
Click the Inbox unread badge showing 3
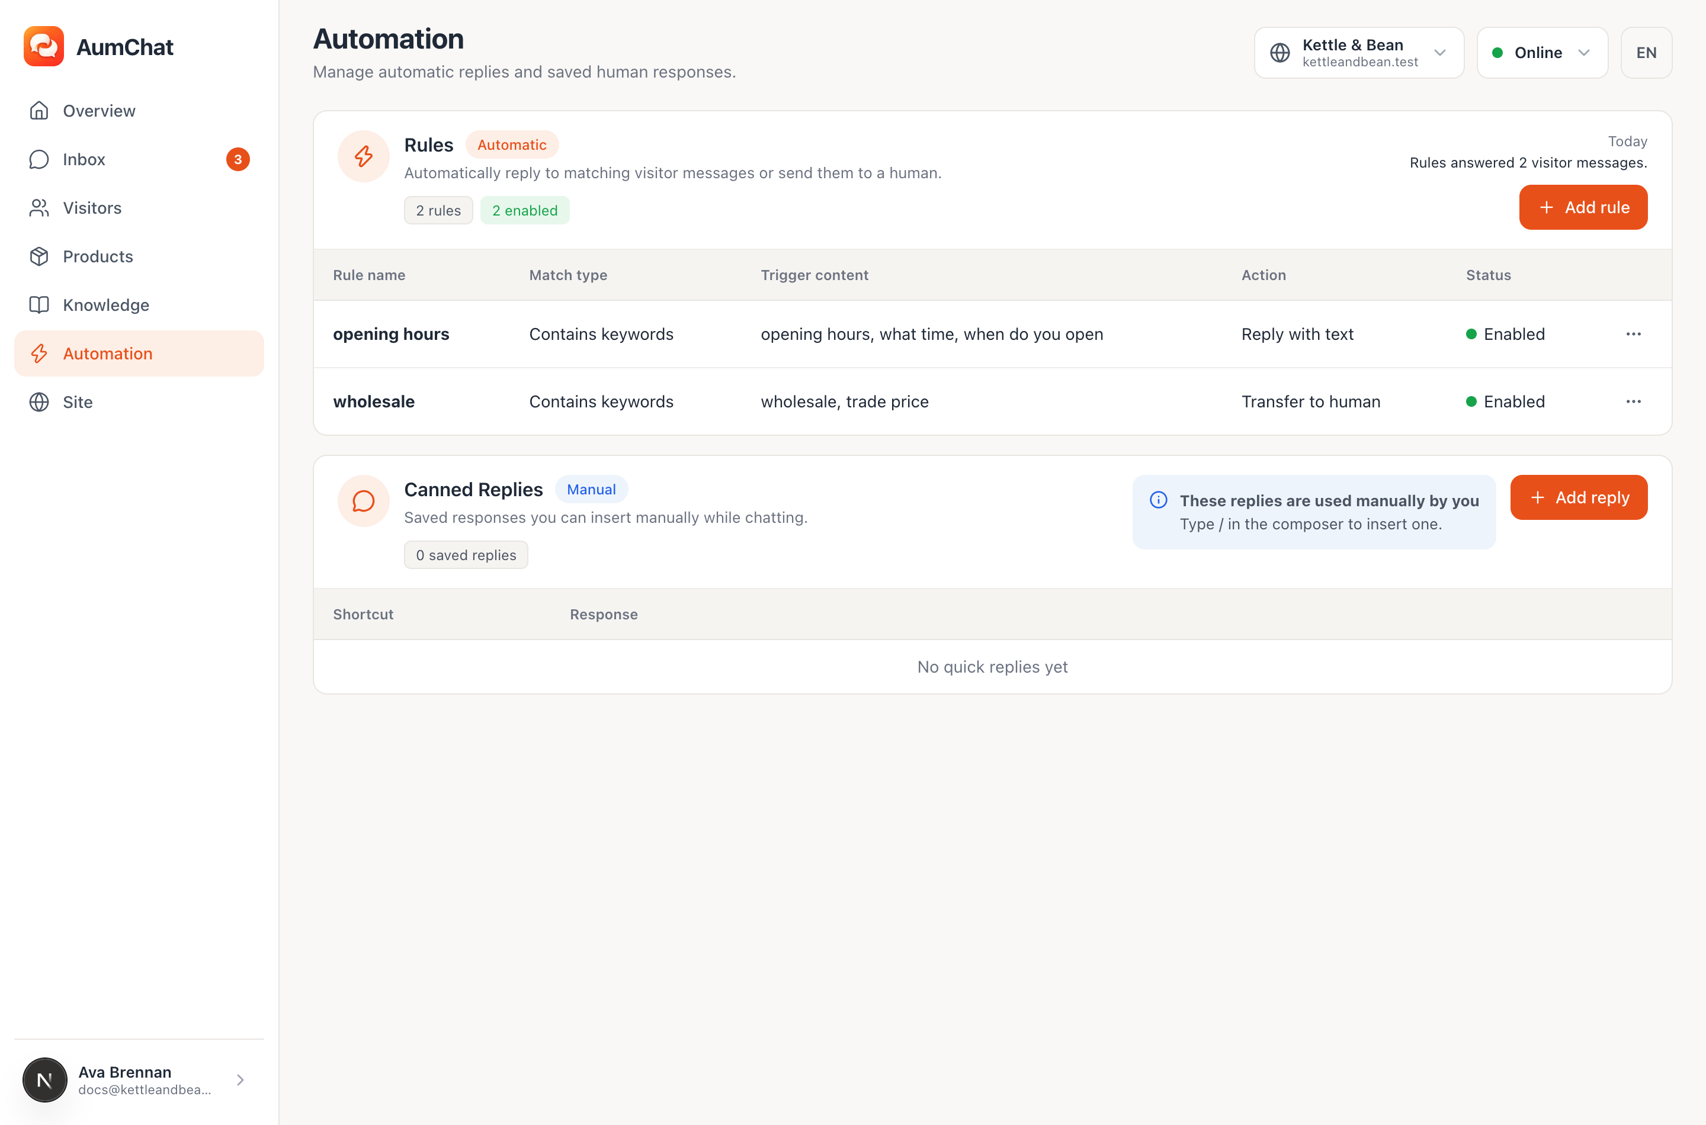pyautogui.click(x=238, y=159)
